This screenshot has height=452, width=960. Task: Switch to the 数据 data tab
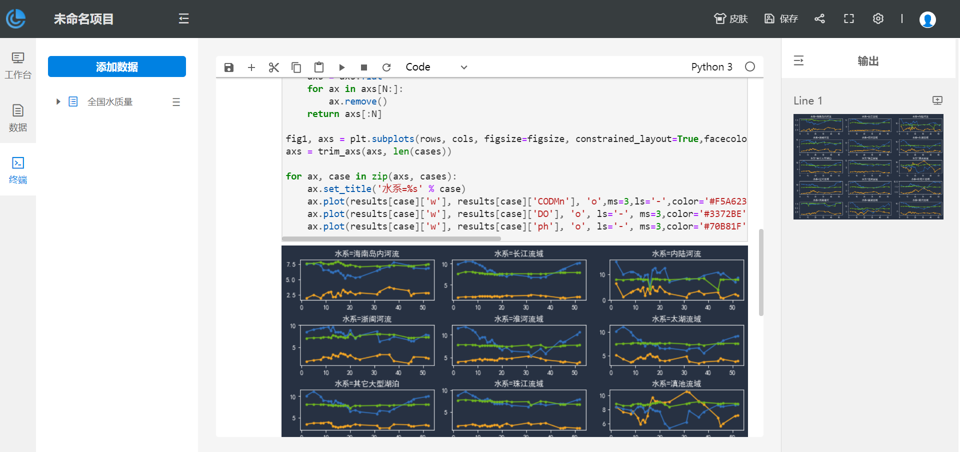[x=18, y=118]
